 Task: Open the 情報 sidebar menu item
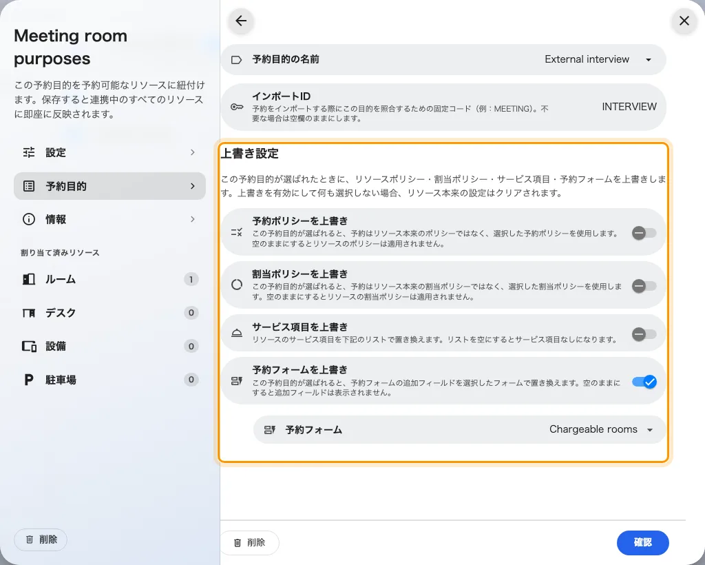109,219
